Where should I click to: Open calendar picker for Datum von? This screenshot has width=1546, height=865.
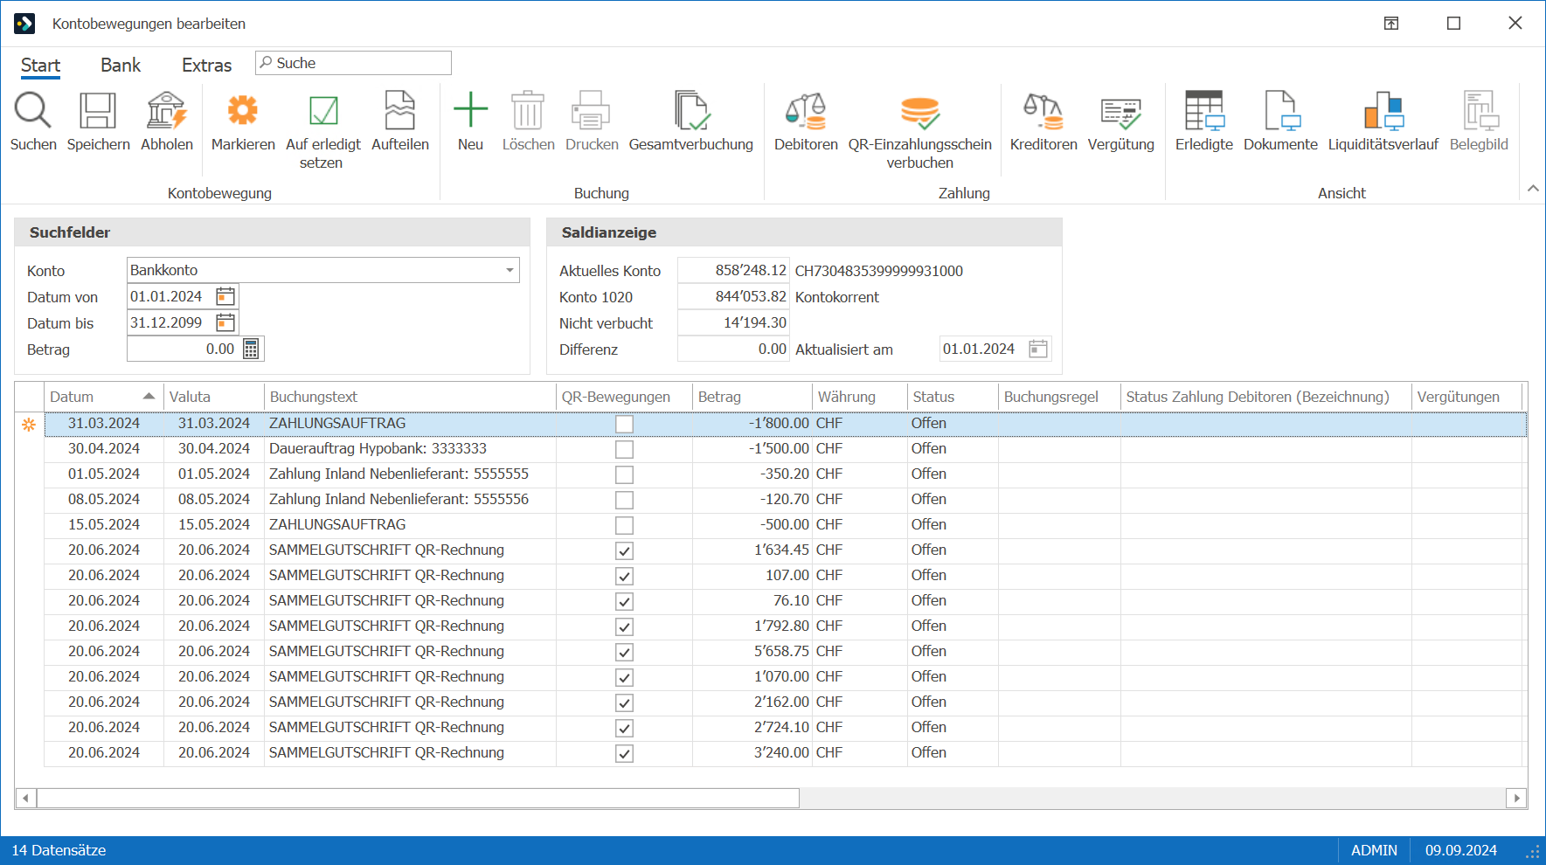(225, 297)
